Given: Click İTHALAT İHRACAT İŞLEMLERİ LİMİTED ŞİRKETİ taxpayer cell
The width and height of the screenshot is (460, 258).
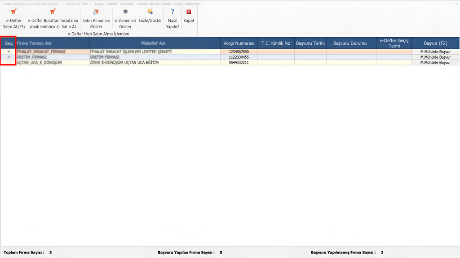Looking at the screenshot, I should [x=155, y=52].
